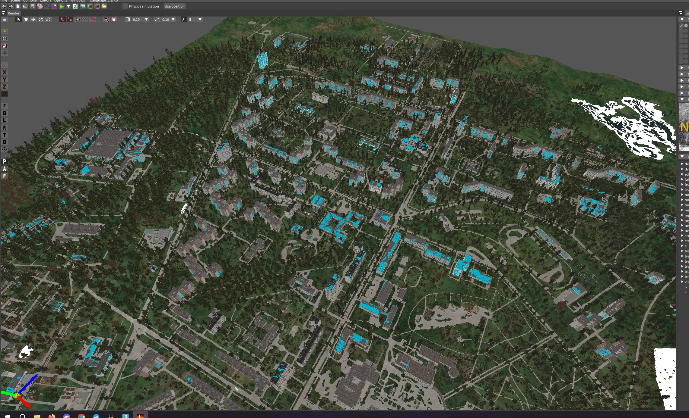Open the Scene menu
Screen dimensions: 689x418
pyautogui.click(x=15, y=1)
